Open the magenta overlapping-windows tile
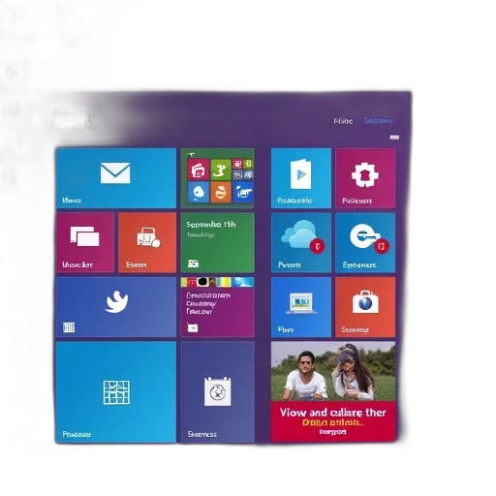This screenshot has height=496, width=496. (85, 242)
